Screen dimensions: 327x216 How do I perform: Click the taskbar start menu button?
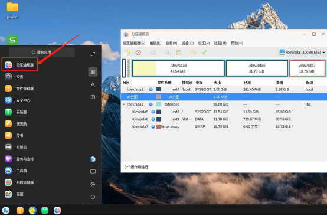[x=6, y=210]
